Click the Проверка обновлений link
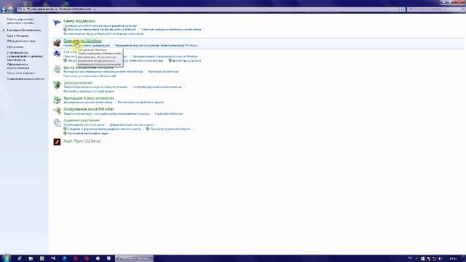Screen dimensions: 466x262 (163, 71)
